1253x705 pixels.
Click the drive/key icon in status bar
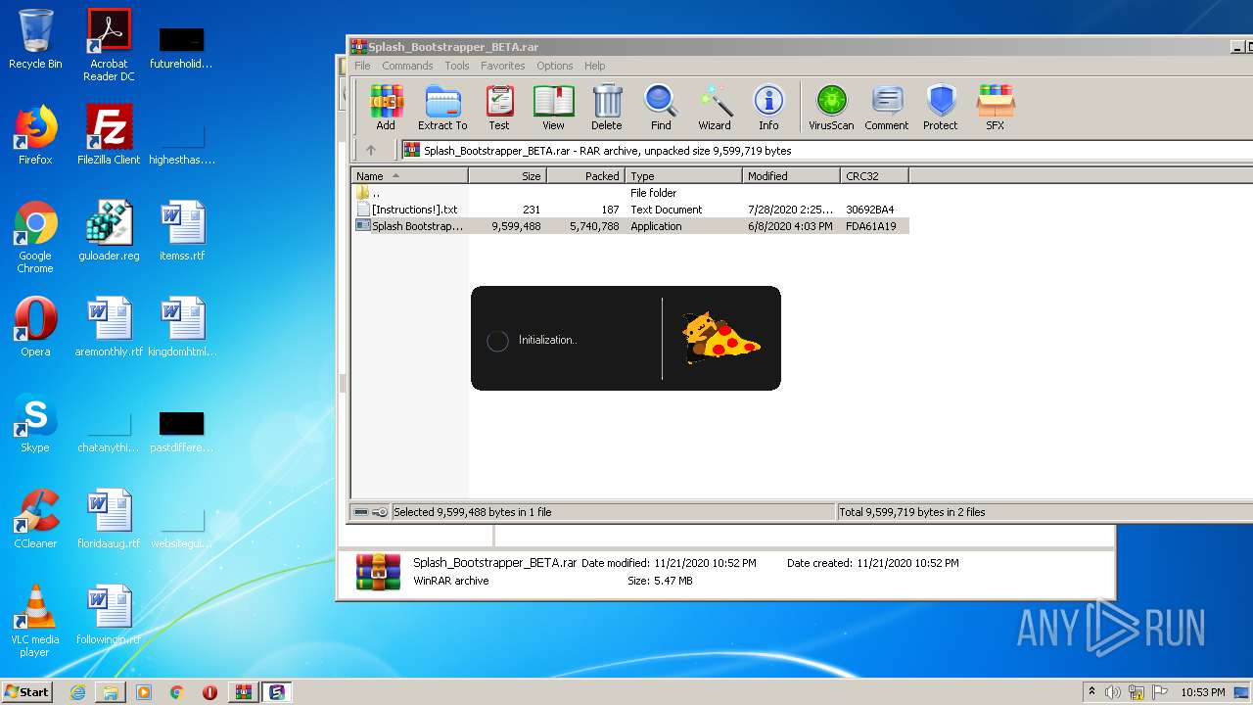[370, 512]
